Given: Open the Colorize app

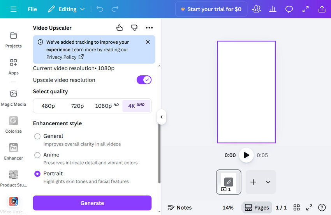Looking at the screenshot, I should click(14, 125).
